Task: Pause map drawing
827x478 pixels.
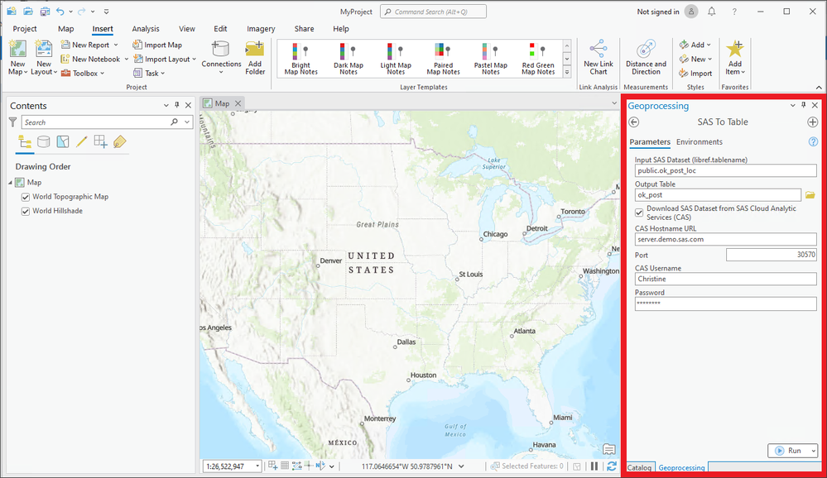Action: [x=594, y=466]
